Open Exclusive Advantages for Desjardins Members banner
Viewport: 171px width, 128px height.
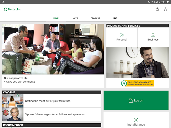coord(138,83)
